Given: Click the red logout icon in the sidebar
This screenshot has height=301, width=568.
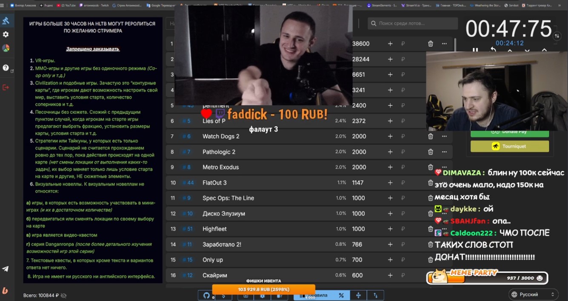Looking at the screenshot, I should click(x=6, y=87).
